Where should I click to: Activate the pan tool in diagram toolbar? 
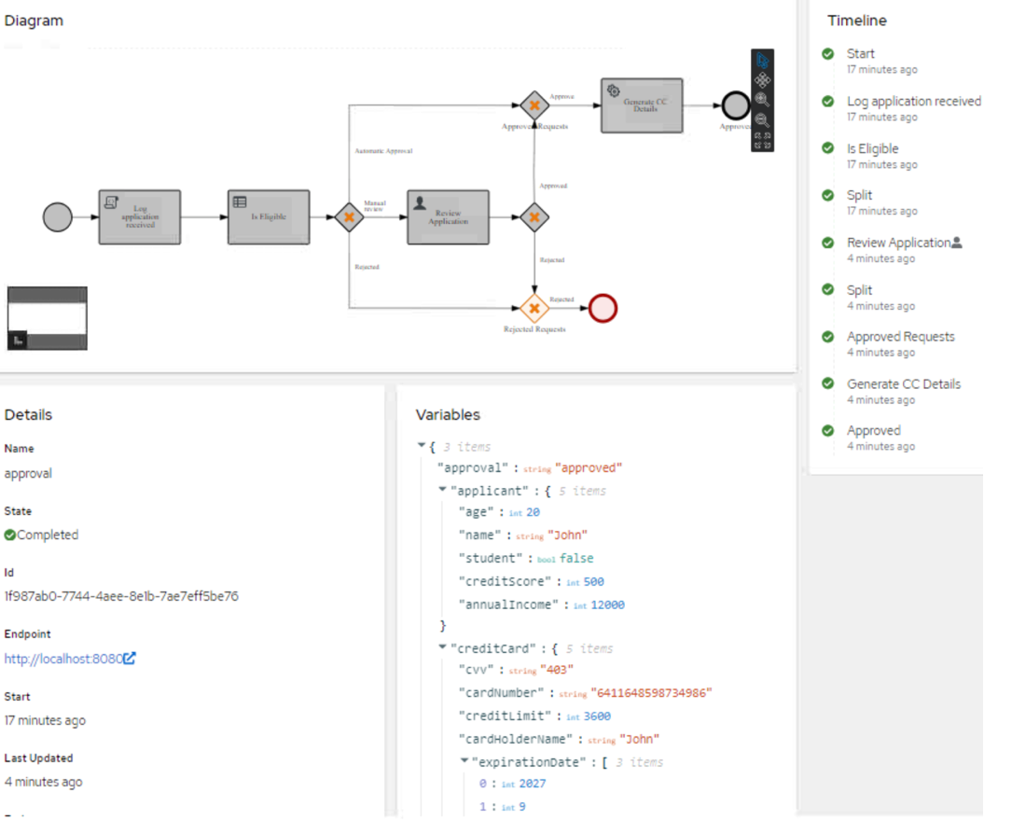762,80
